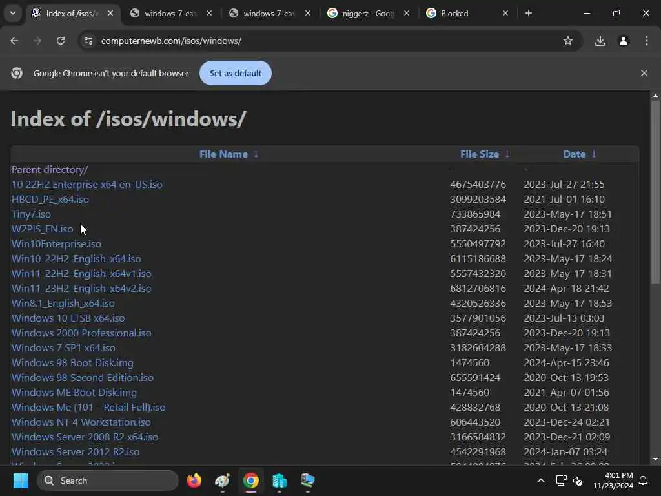
Task: Switch to the first windows-7-eas tab
Action: click(x=170, y=14)
